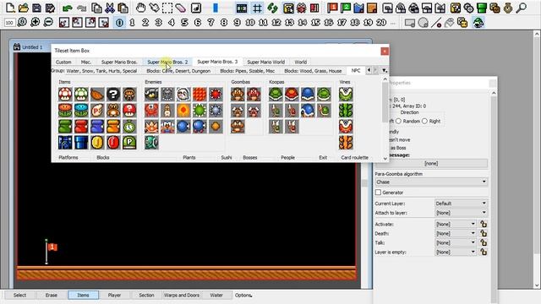
Task: Select the hand scroll tool
Action: 140,8
